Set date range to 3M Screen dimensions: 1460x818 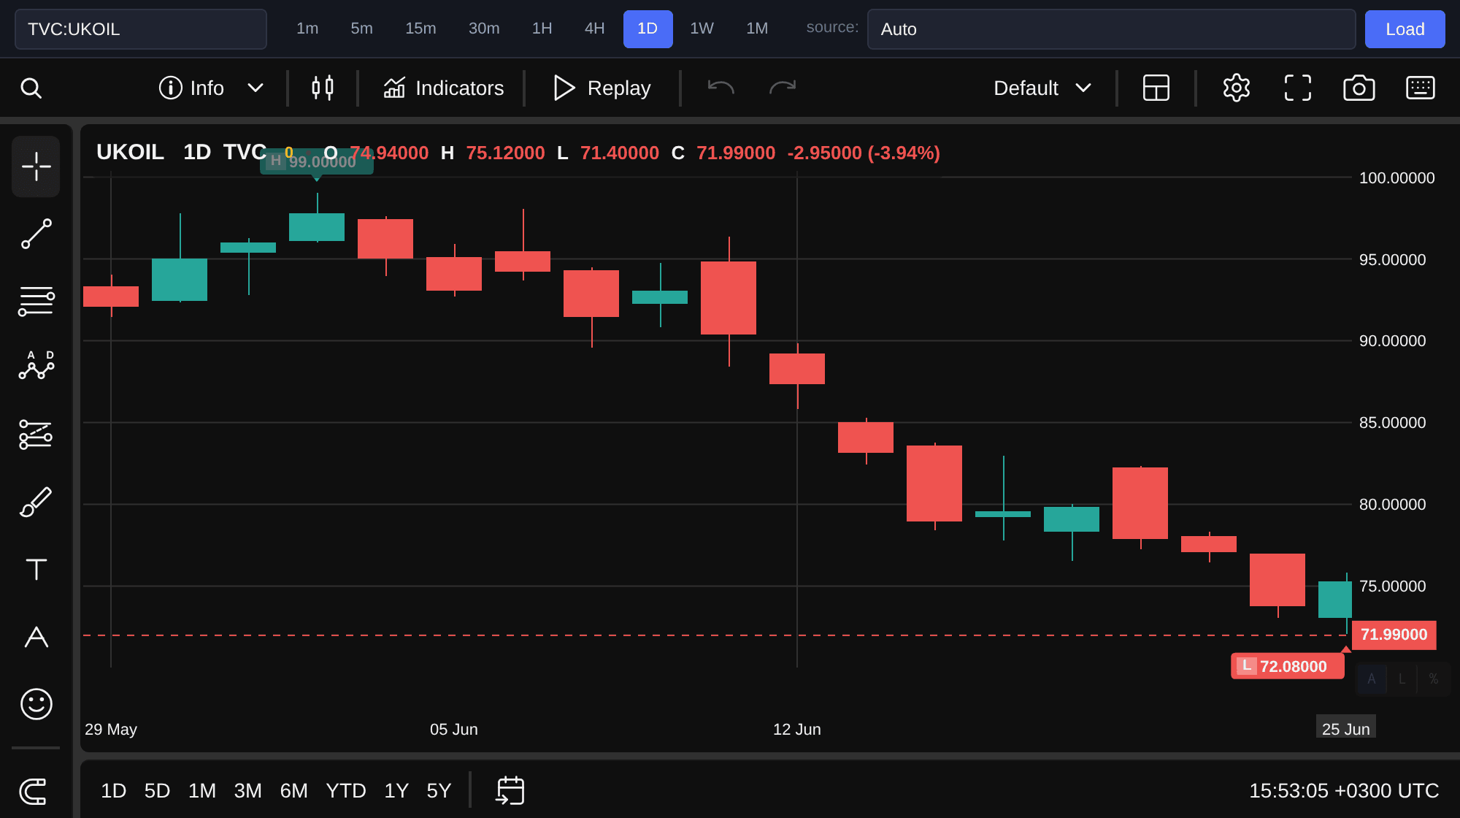coord(247,791)
